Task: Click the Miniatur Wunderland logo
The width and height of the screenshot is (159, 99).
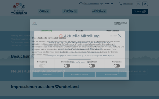Action: coord(19,9)
